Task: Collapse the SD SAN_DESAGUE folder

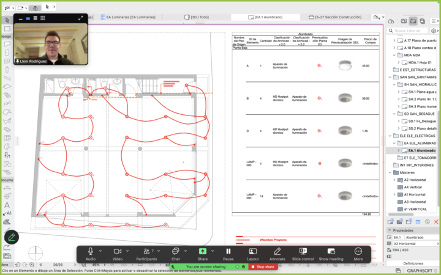Action: pyautogui.click(x=394, y=114)
